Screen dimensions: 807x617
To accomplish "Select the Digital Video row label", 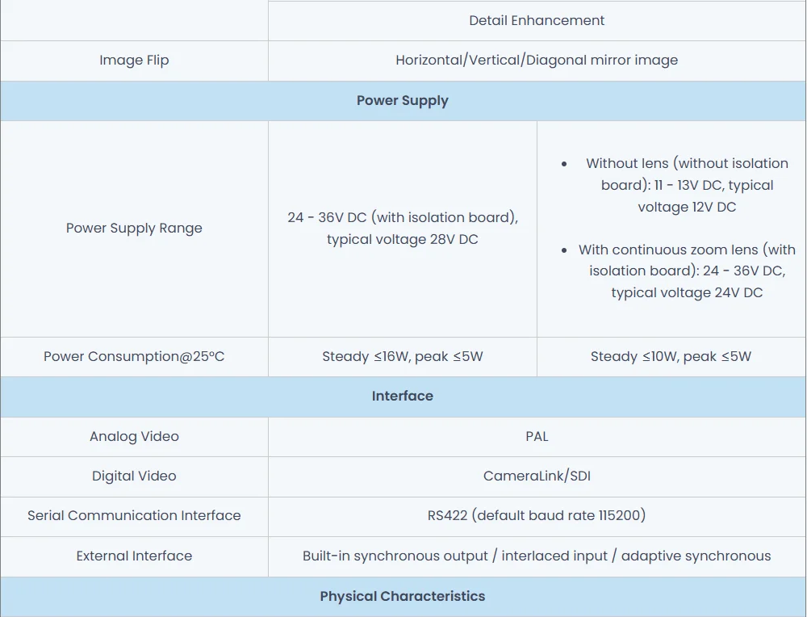I will coord(134,476).
